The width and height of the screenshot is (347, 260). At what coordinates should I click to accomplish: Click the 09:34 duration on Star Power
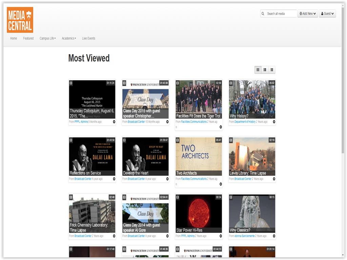pyautogui.click(x=219, y=197)
